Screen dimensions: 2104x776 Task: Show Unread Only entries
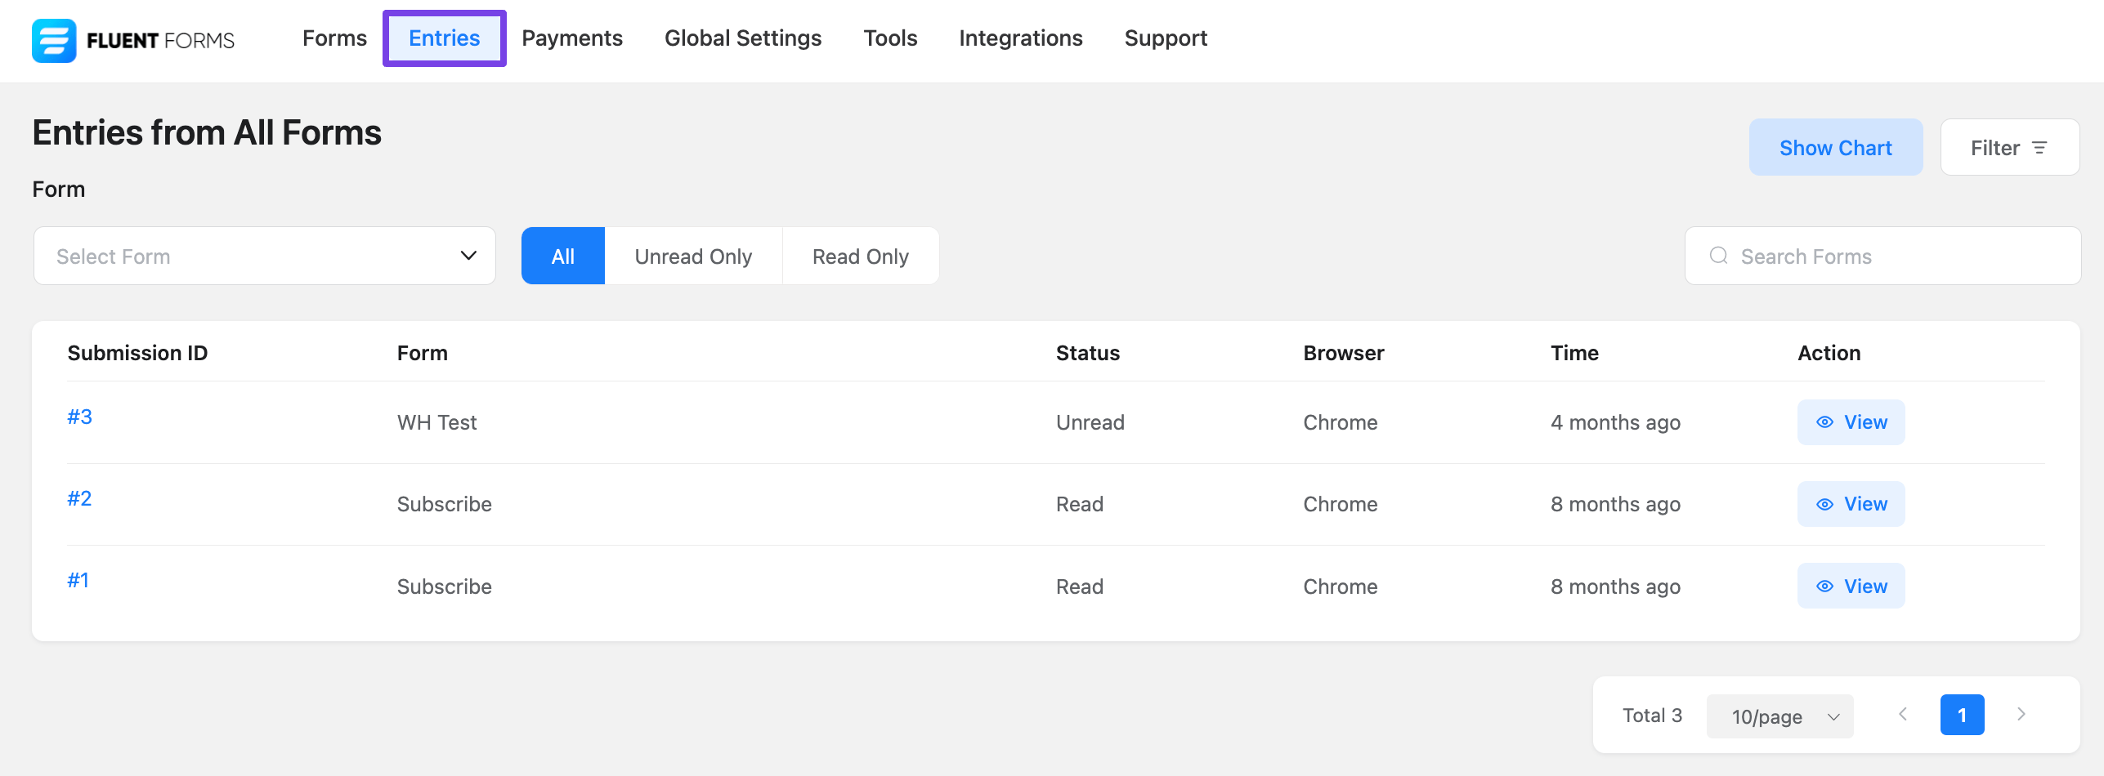(693, 256)
